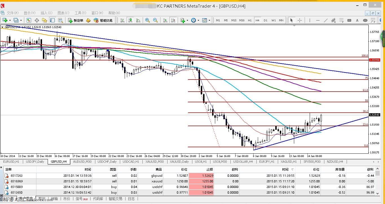Switch to the EURUSD,H1 chart tab
Image resolution: width=385 pixels, height=204 pixels.
tap(11, 162)
